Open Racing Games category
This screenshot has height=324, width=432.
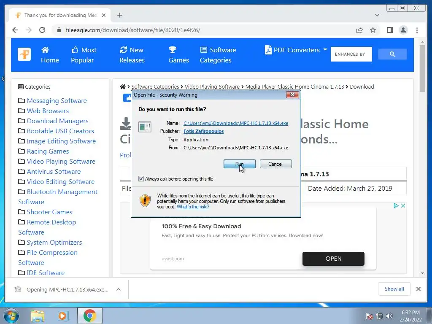[48, 151]
